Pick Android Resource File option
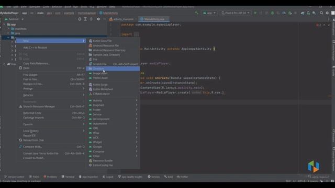The image size is (335, 188). coord(113,45)
